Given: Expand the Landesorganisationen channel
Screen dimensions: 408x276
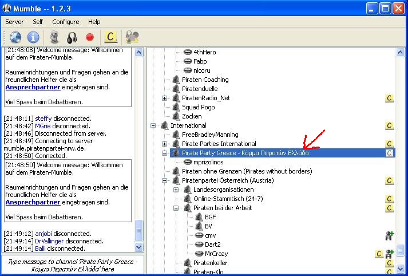Looking at the screenshot, I should 176,190.
